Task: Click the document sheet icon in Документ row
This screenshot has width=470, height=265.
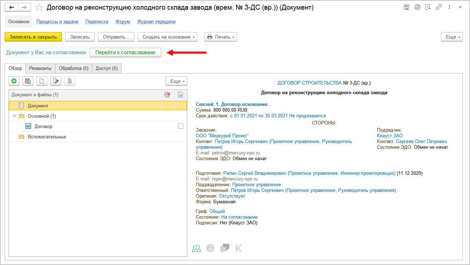Action: pos(21,106)
